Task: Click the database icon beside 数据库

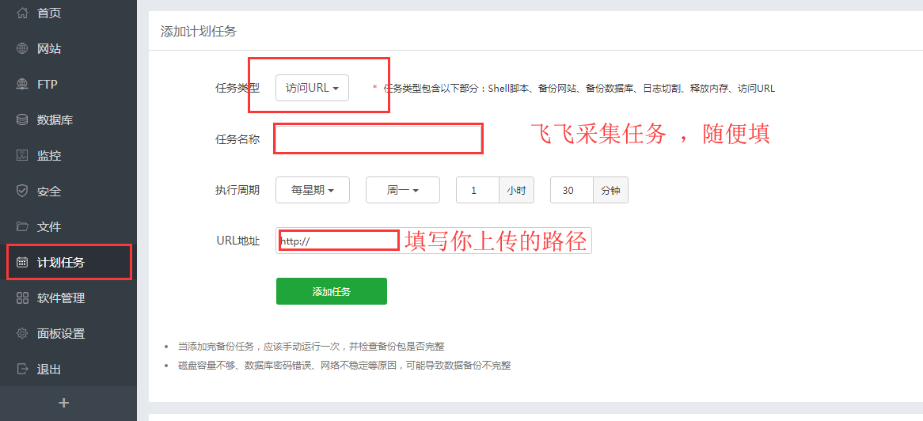Action: (22, 120)
